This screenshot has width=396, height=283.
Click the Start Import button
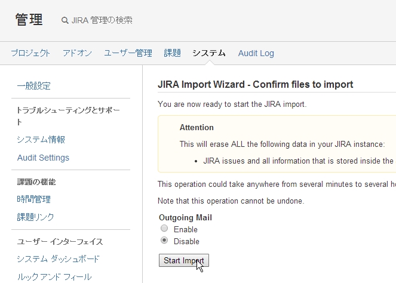tap(183, 261)
